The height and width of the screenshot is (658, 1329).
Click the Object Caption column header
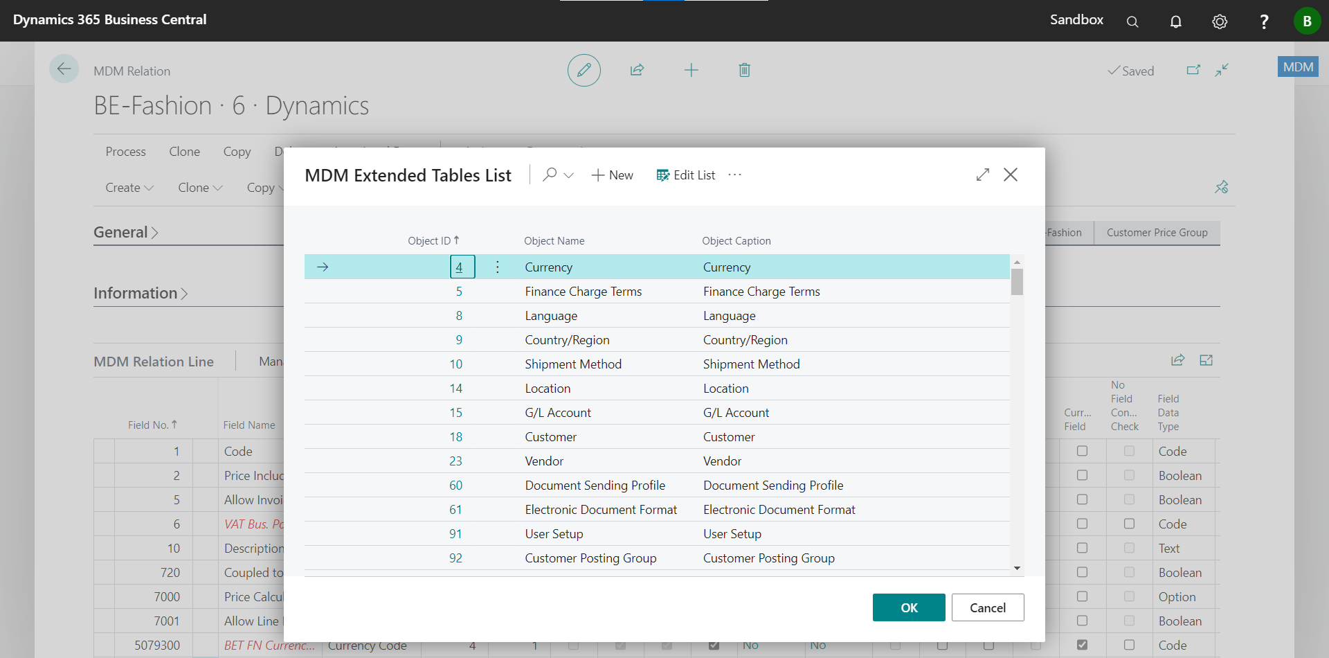736,240
